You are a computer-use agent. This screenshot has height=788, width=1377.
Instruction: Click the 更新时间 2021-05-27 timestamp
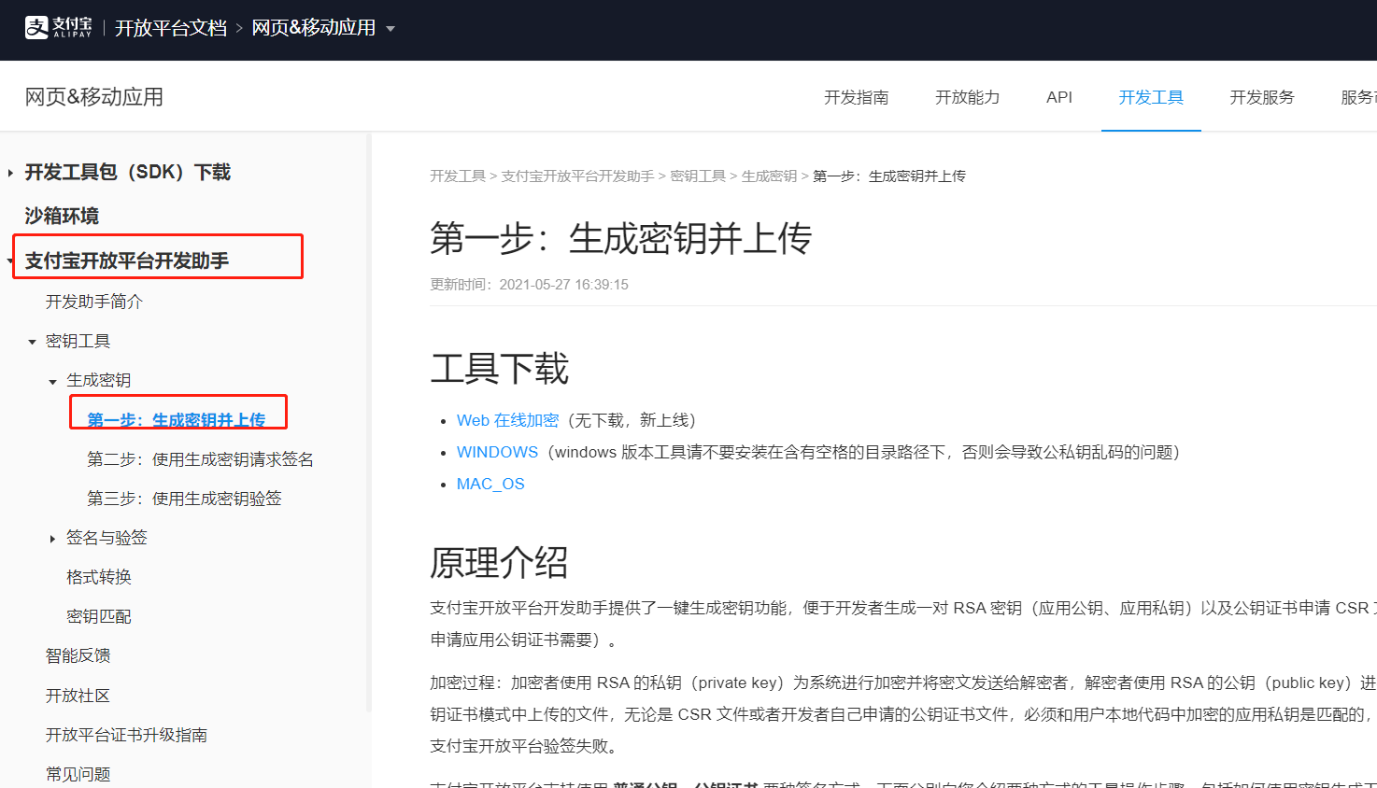[x=529, y=285]
